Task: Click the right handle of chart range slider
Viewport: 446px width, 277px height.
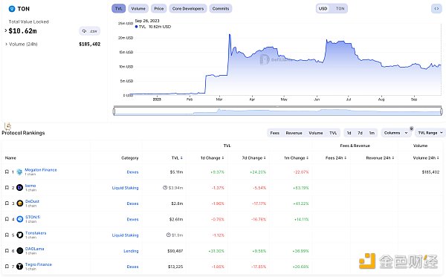Action: click(441, 111)
